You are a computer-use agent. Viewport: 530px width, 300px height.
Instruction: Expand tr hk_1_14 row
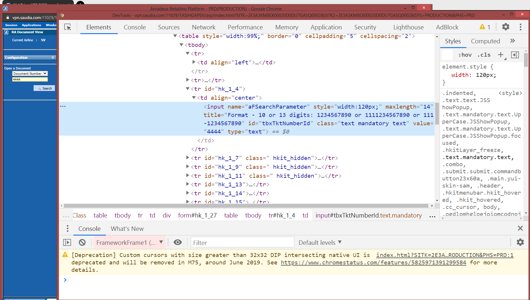point(188,193)
